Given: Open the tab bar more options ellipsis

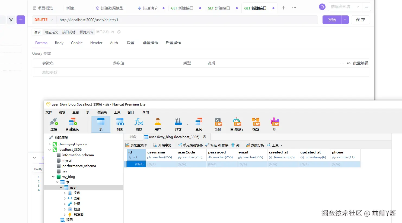Looking at the screenshot, I should pos(294,8).
